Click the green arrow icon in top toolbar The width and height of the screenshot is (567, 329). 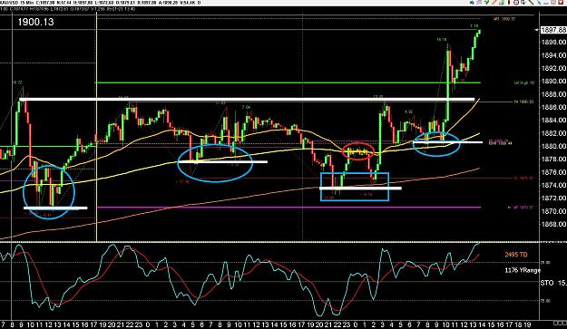(x=487, y=3)
